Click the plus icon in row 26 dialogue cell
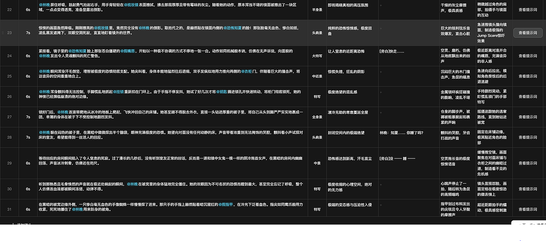Image resolution: width=546 pixels, height=241 pixels. pos(381,92)
